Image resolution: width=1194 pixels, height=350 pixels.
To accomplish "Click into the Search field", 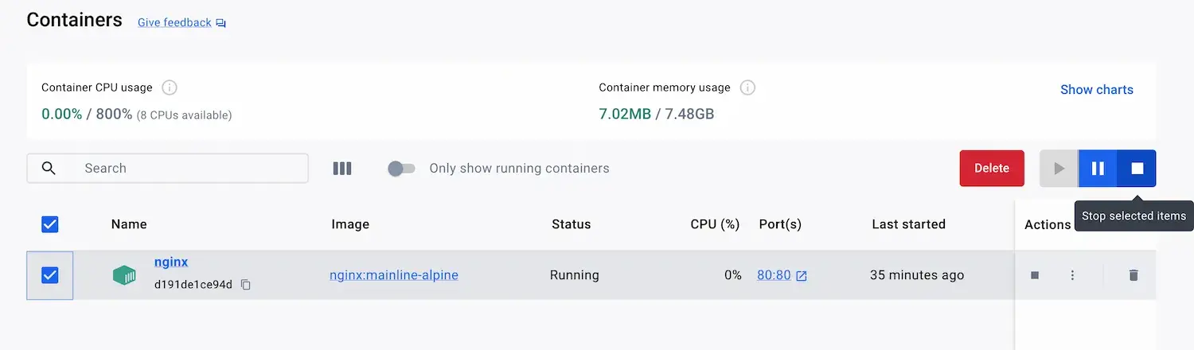I will (x=191, y=169).
